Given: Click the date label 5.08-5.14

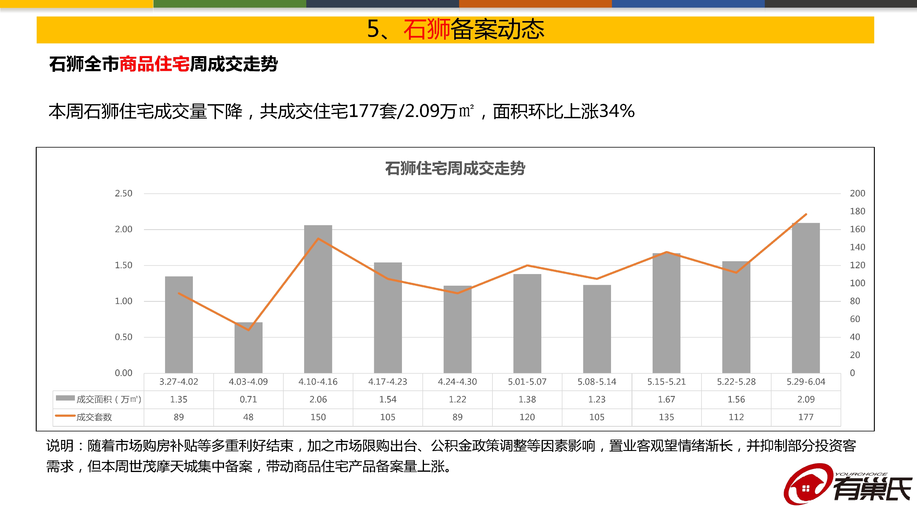Looking at the screenshot, I should [597, 382].
